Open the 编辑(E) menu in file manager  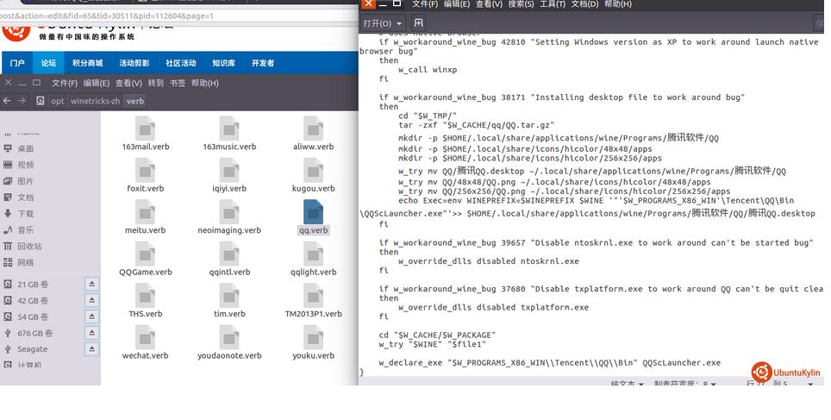(97, 84)
